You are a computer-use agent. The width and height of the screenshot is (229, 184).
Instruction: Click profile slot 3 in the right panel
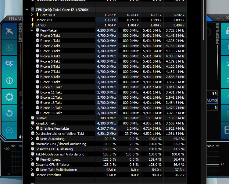coord(225,80)
